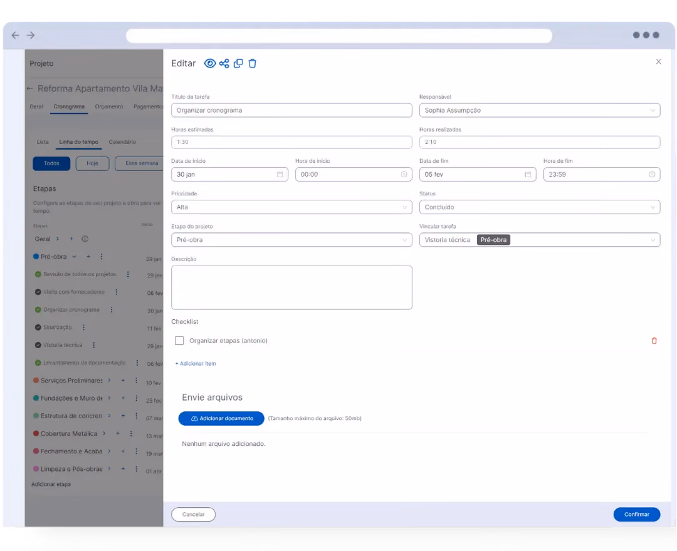Screen dimensions: 677x551
Task: Click the browser back arrow
Action: [16, 35]
